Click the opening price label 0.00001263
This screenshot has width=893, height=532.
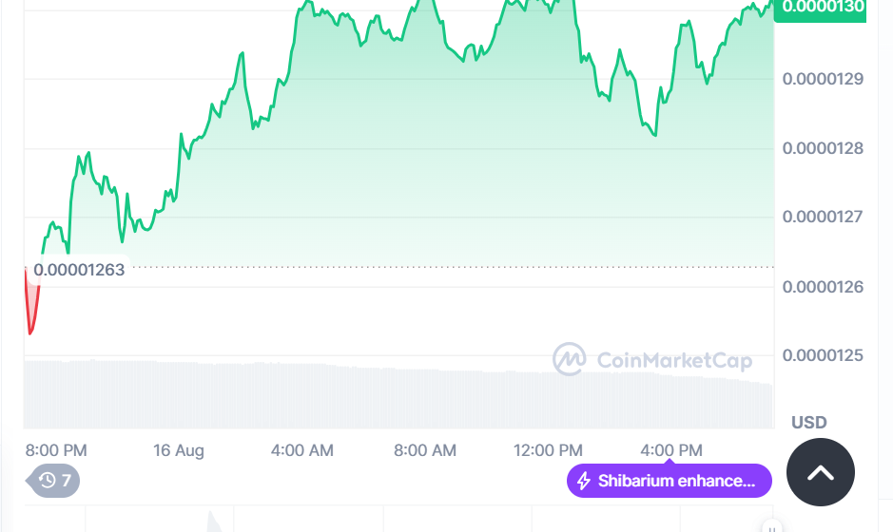79,270
